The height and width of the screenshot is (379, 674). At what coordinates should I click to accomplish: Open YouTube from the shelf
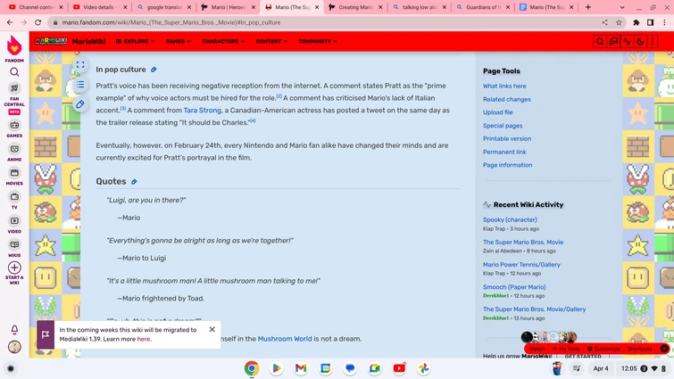(399, 368)
